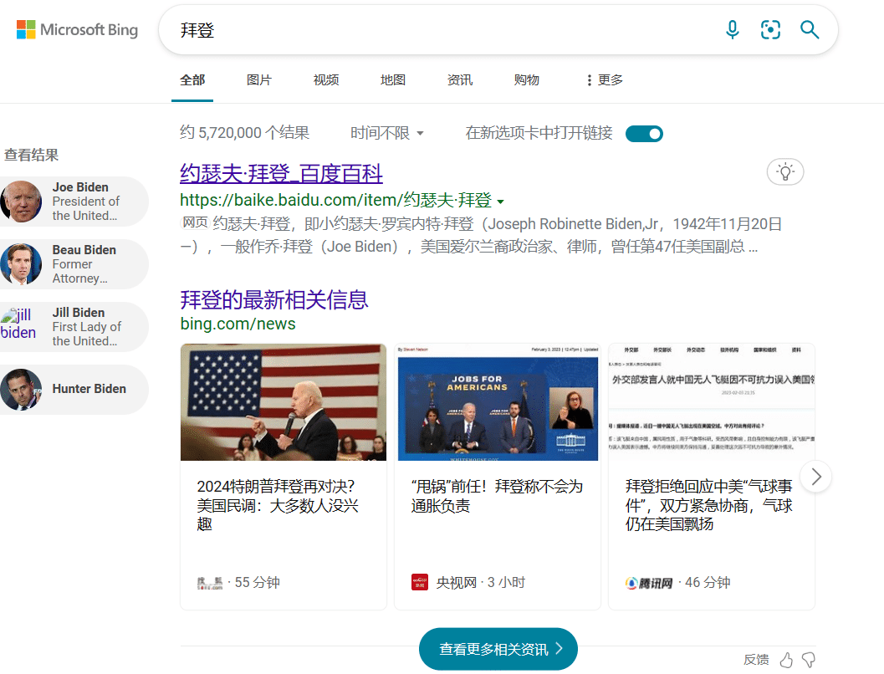Open the "甩锅"前任 news headline

497,496
